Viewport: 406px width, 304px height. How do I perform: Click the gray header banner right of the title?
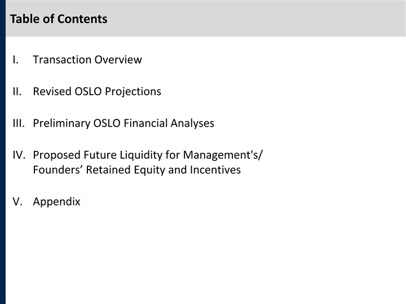point(254,19)
